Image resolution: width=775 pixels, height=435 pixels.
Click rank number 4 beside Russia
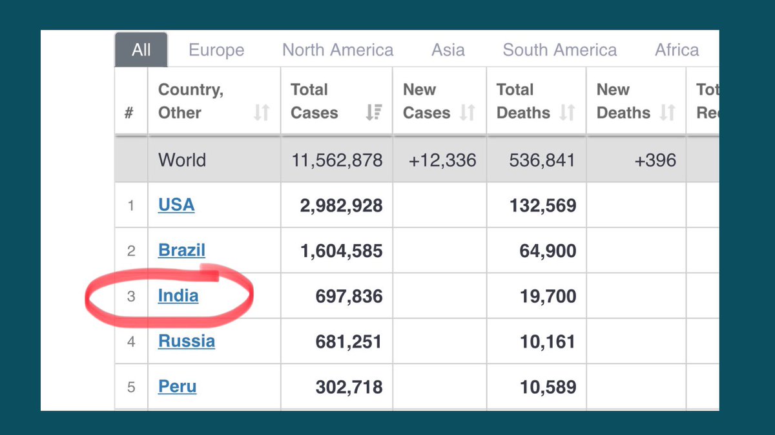[131, 342]
